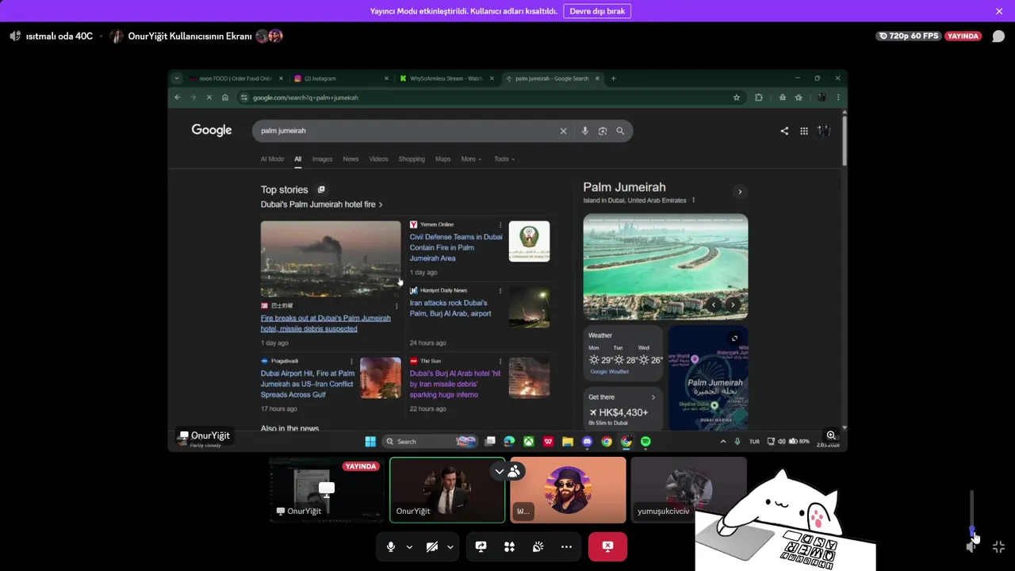Viewport: 1015px width, 571px height.
Task: Click the 720p 60 FPS quality label
Action: click(909, 36)
